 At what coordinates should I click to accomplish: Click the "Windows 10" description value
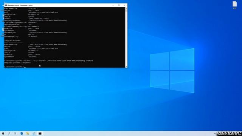[x=34, y=14]
